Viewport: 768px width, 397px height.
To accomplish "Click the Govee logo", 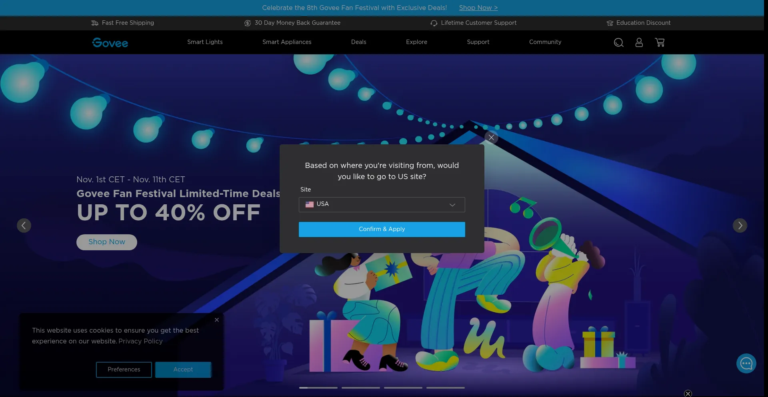I will (x=110, y=42).
